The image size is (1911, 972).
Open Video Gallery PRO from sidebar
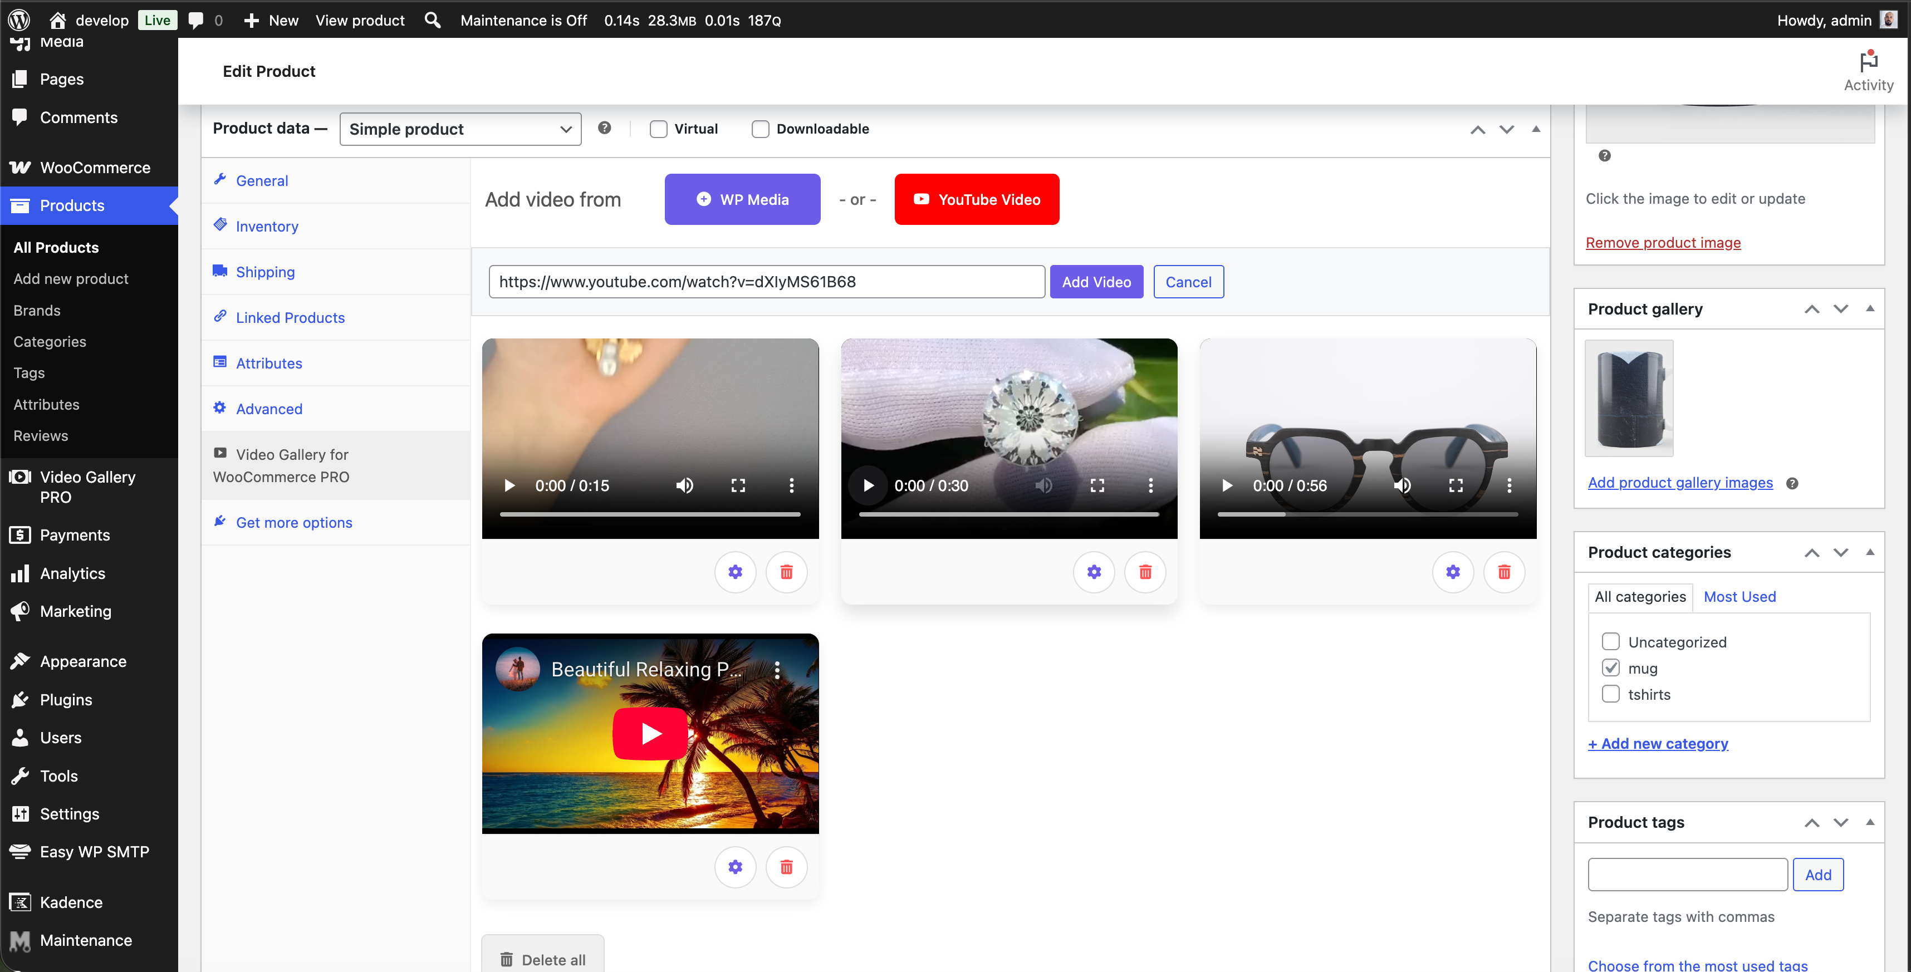87,487
